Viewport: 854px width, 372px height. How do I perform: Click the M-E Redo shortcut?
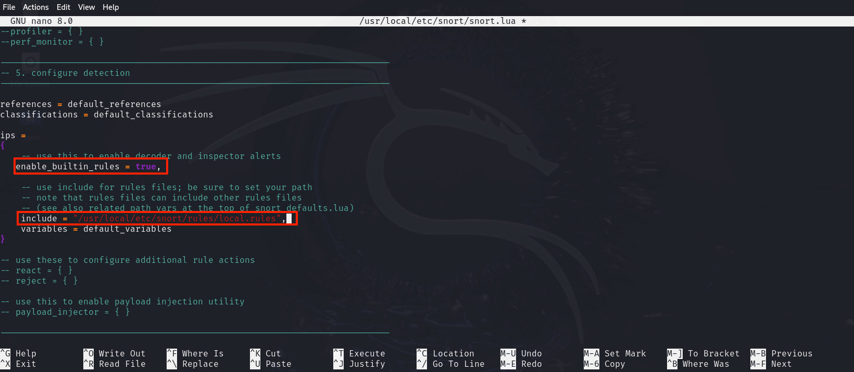click(x=521, y=364)
